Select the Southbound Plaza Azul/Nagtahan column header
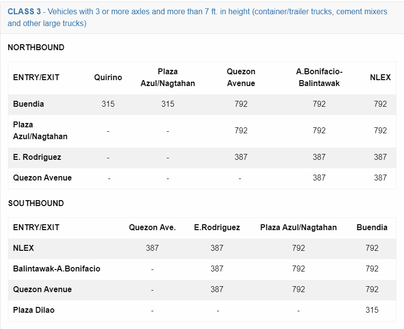This screenshot has height=329, width=404. point(298,227)
